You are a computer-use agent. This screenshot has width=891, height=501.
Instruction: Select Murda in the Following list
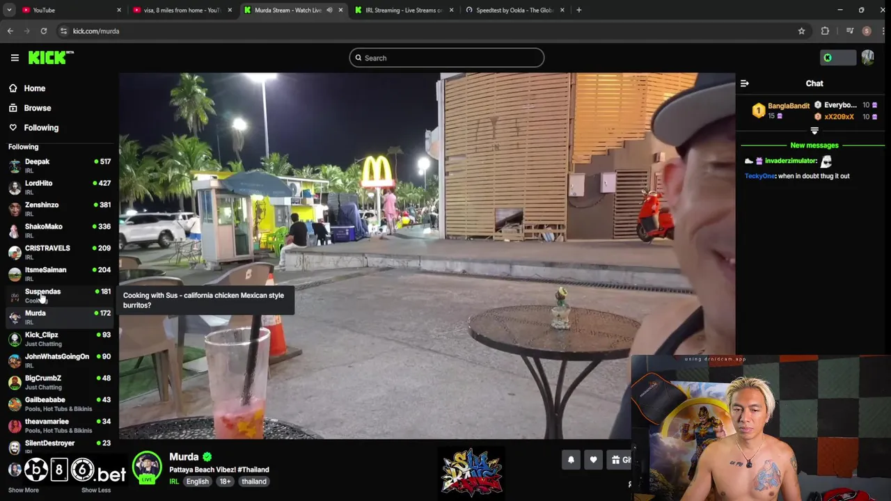(59, 317)
